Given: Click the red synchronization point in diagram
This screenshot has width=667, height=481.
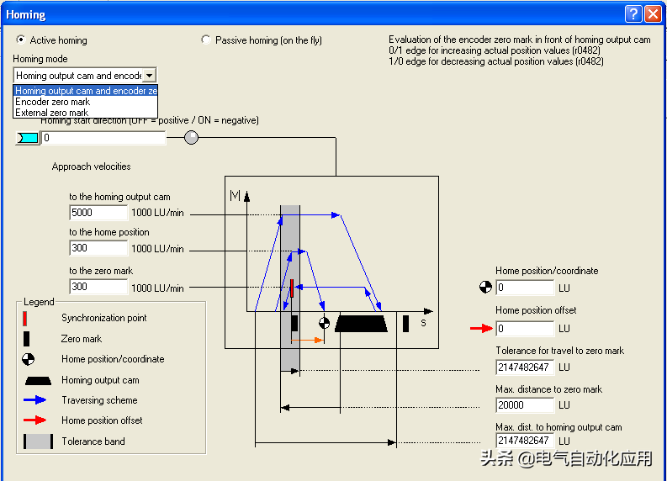Looking at the screenshot, I should coord(292,288).
